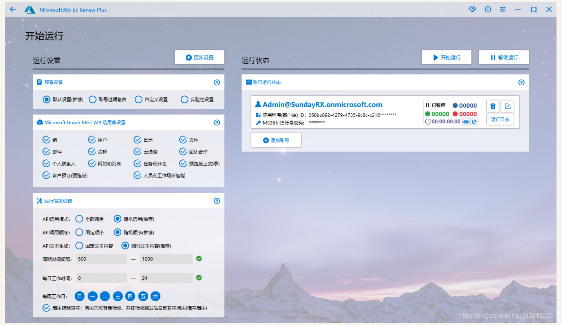Toggle the 日历 API checkbox
Screen dimensions: 562x325
[137, 140]
